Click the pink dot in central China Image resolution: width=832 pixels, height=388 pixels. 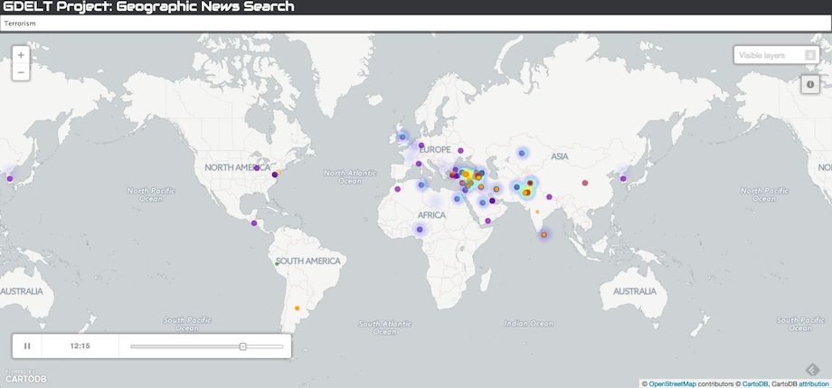pos(585,184)
